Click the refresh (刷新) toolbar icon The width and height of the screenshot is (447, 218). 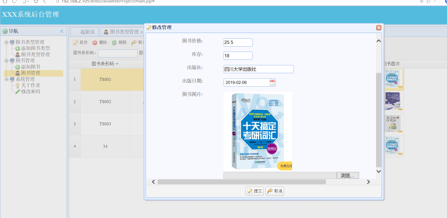[x=114, y=43]
